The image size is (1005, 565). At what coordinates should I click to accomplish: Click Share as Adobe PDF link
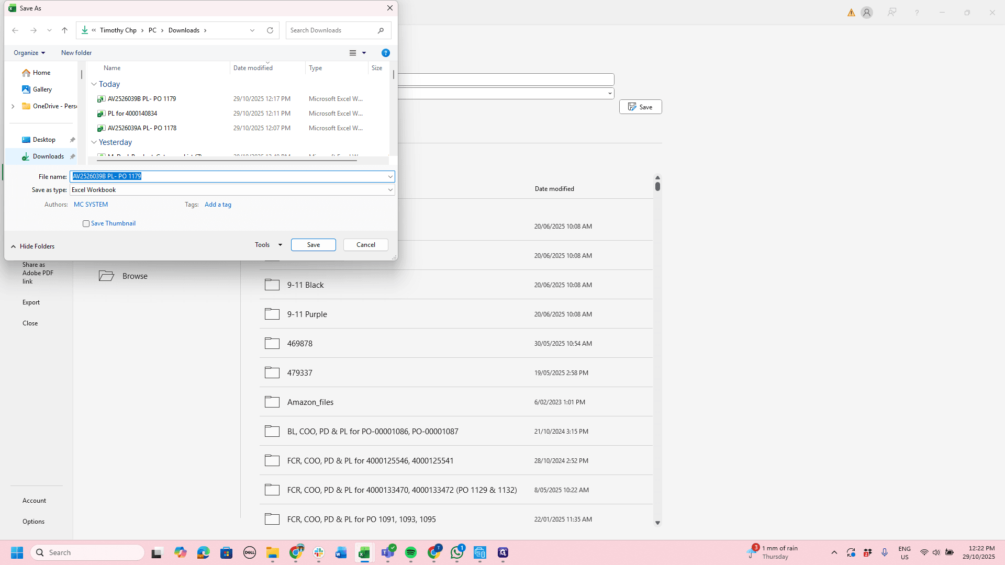38,273
